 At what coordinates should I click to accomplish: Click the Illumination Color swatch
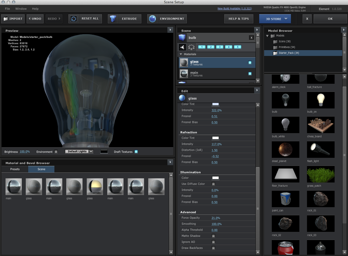click(216, 178)
